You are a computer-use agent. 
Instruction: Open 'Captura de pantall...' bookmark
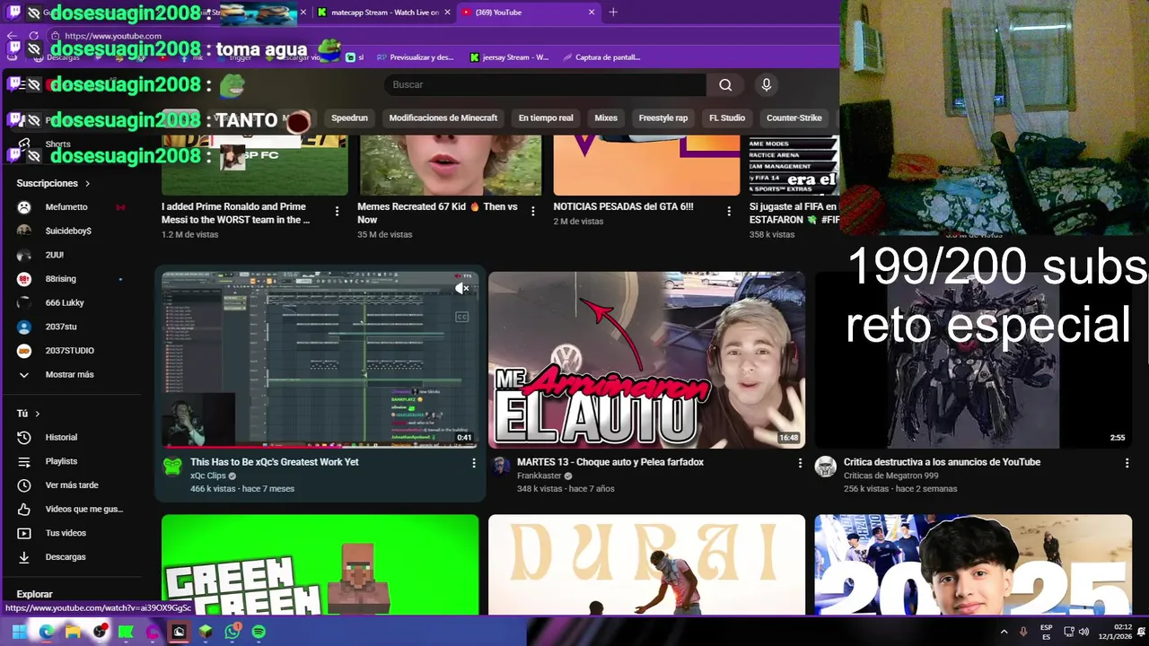[x=601, y=57]
